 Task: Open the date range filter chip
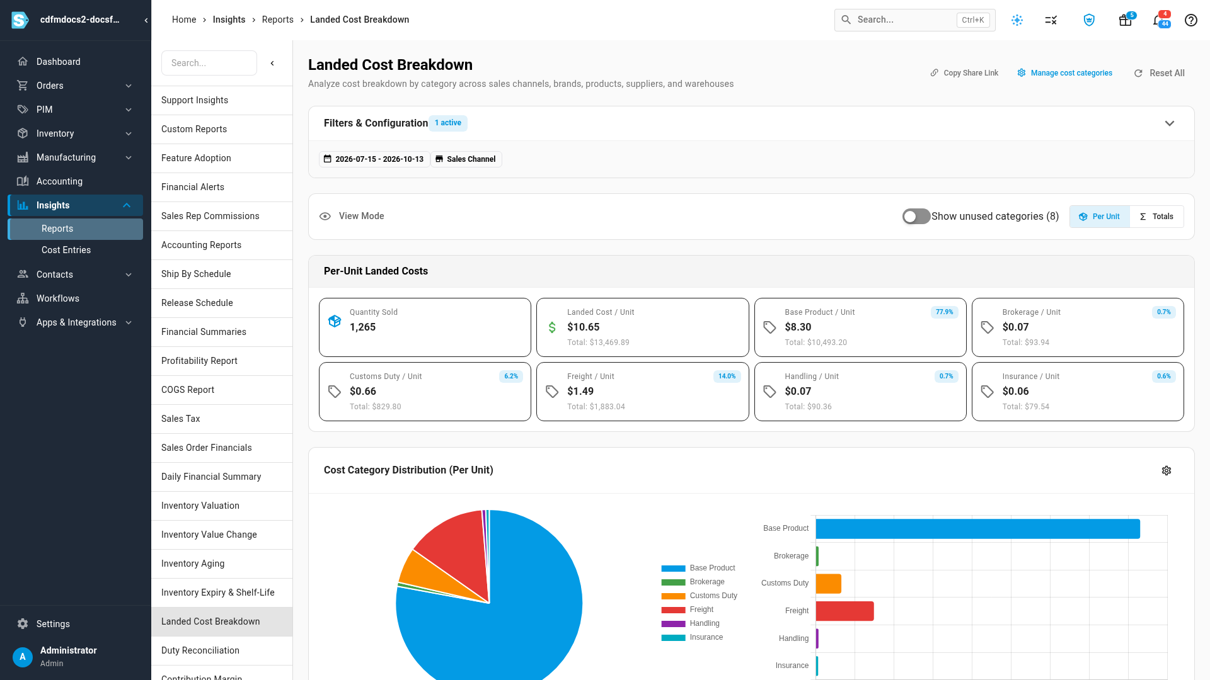[x=374, y=159]
